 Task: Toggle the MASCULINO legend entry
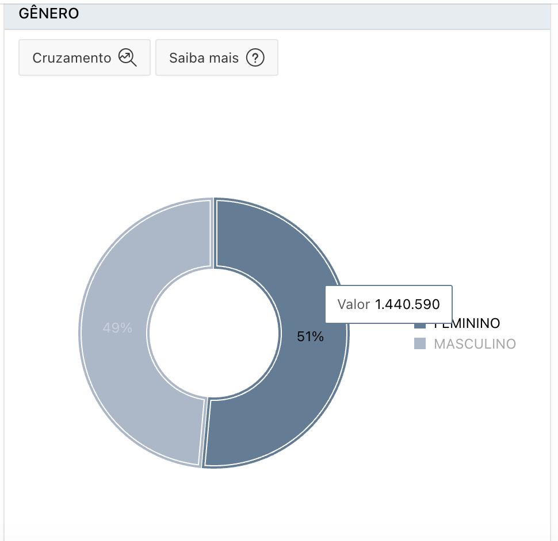[465, 344]
